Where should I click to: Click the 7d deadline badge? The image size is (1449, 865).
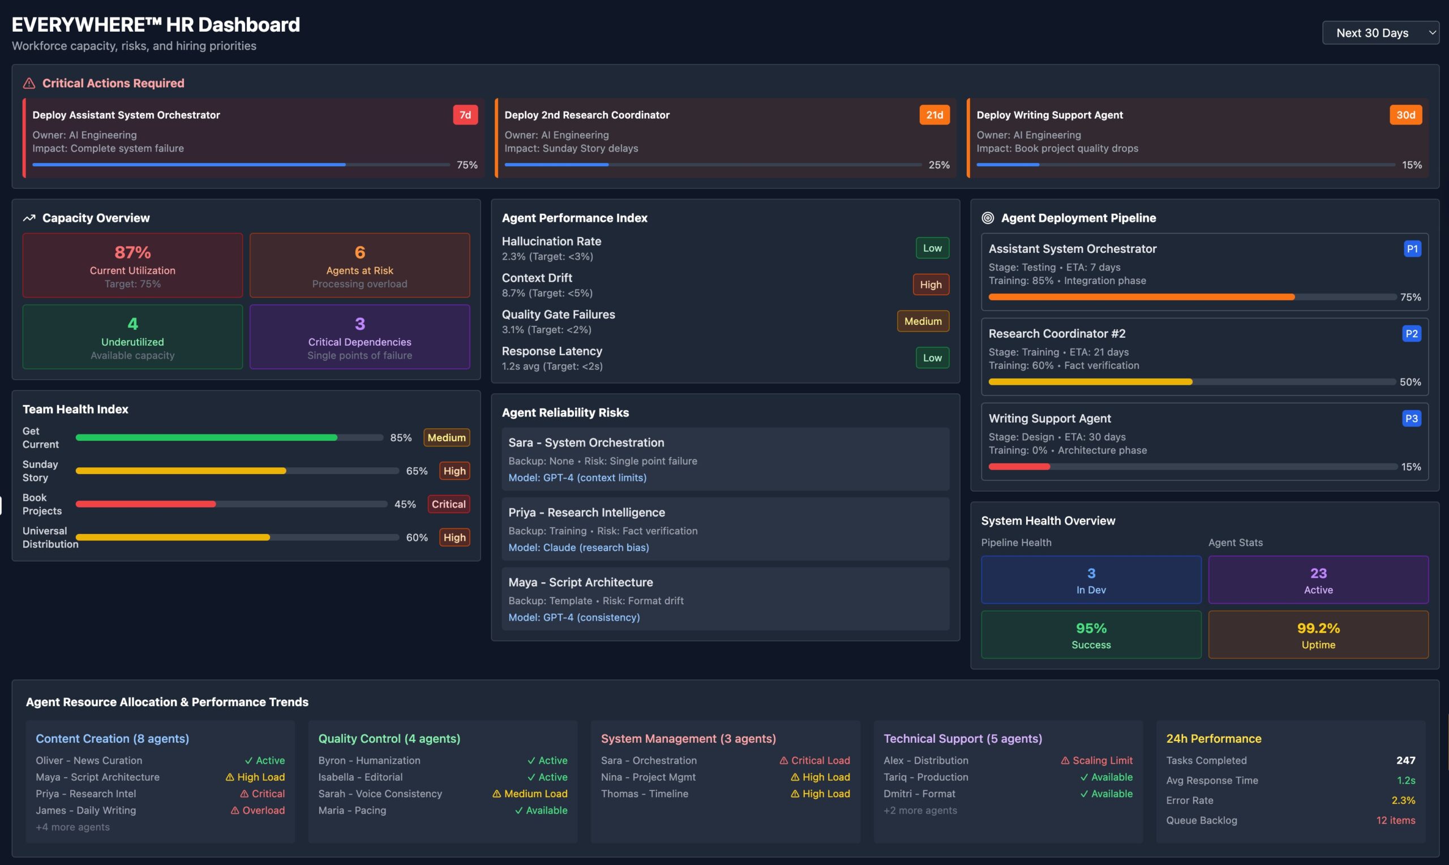(x=465, y=115)
